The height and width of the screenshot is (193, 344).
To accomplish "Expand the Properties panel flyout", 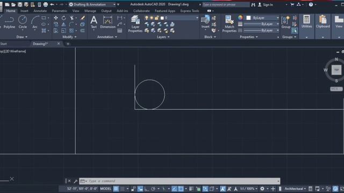I will point(248,37).
